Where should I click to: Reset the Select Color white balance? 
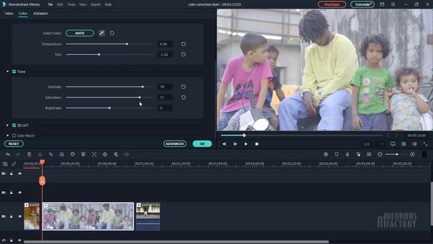point(112,33)
